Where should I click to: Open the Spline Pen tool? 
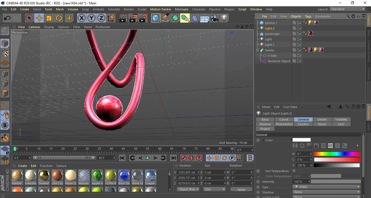point(165,18)
